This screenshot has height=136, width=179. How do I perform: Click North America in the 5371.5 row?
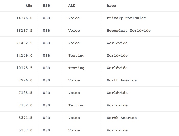pos(122,118)
